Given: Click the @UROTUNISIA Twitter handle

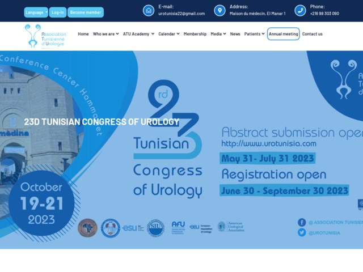Looking at the screenshot, I should (324, 233).
